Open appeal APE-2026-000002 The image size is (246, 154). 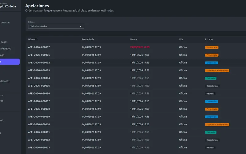(x=39, y=63)
